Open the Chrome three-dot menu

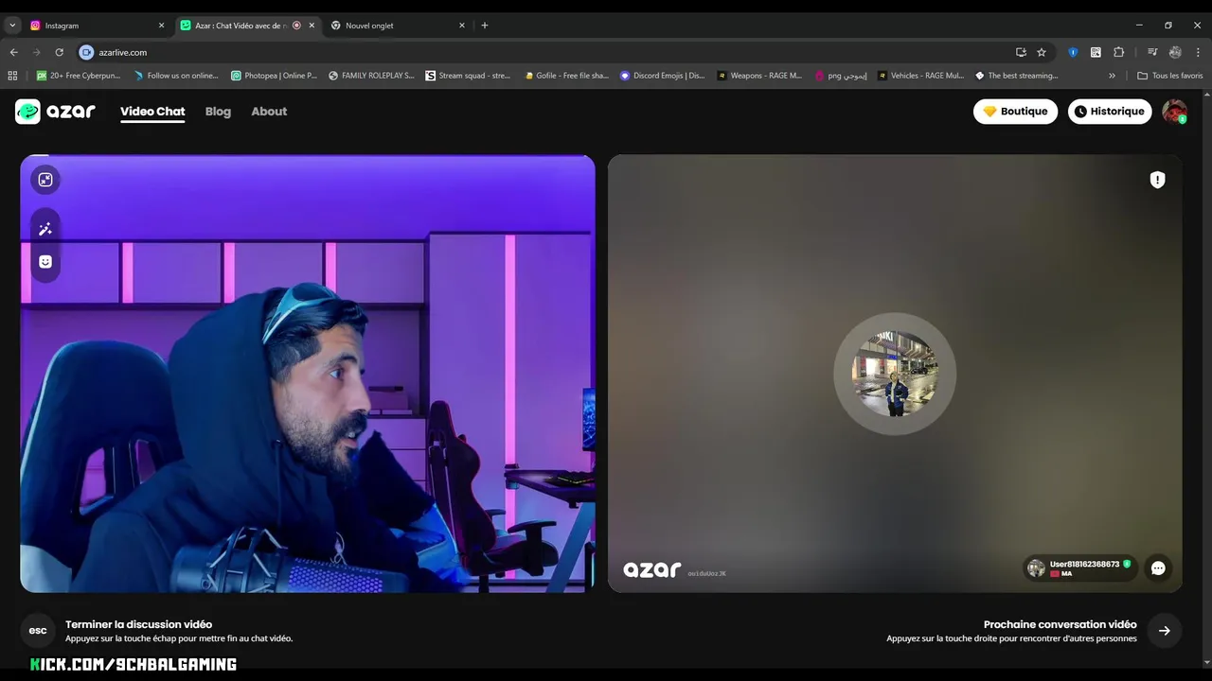(x=1199, y=52)
